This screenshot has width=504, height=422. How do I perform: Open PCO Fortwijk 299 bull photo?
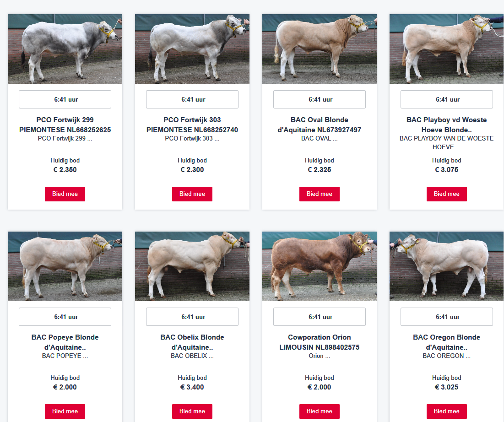[65, 49]
